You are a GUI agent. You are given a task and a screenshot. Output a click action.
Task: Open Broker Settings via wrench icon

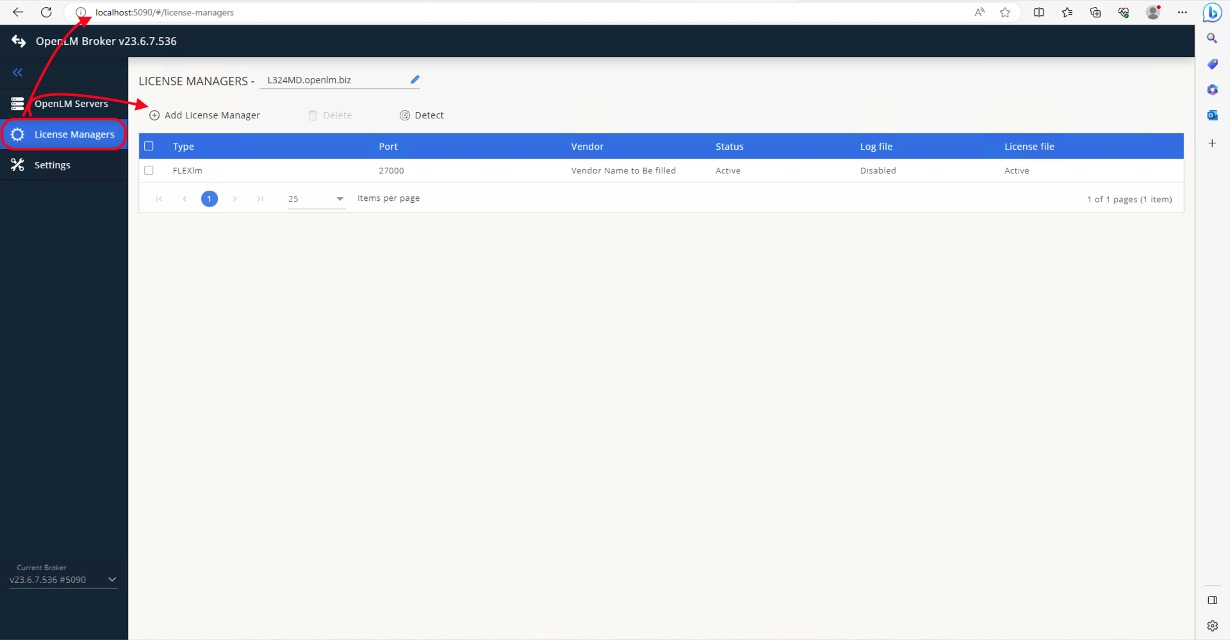(17, 164)
